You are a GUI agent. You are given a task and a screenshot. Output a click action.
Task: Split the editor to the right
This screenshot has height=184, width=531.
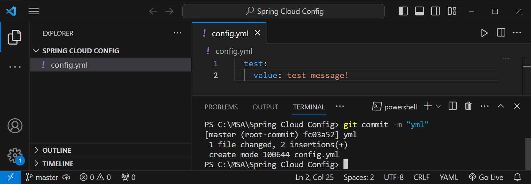tap(501, 33)
